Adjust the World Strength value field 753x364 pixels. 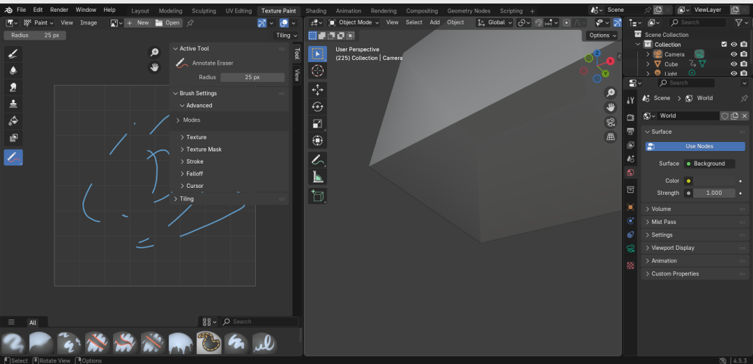point(714,193)
